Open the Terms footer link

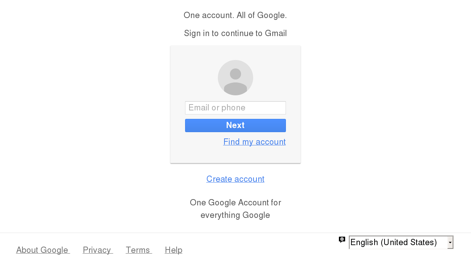(x=139, y=250)
